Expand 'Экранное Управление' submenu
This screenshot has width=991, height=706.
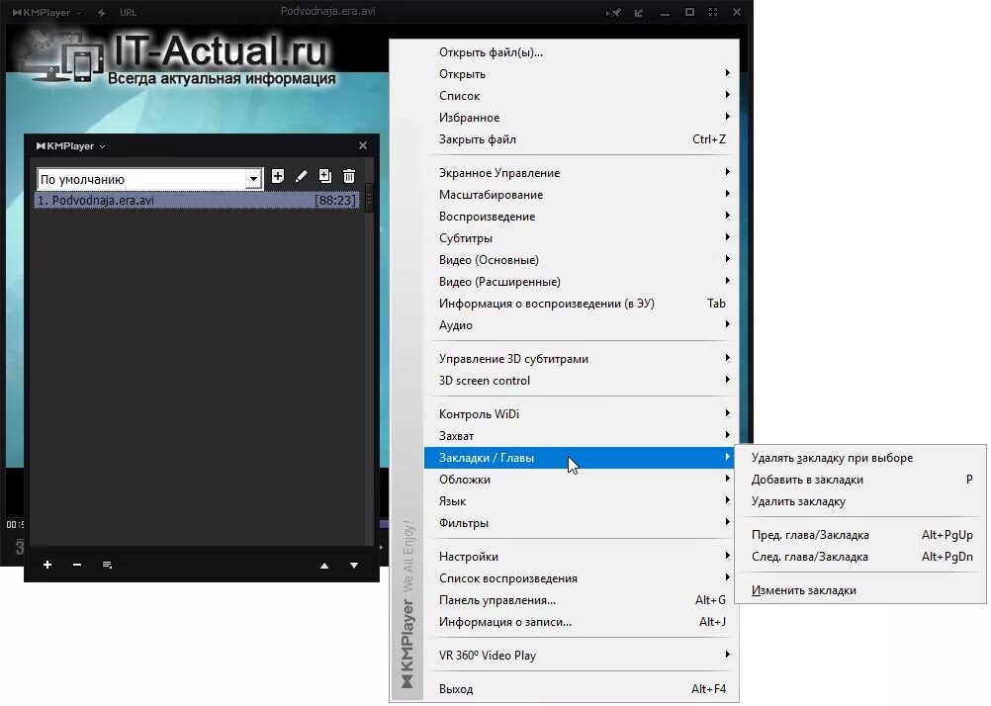click(x=579, y=173)
